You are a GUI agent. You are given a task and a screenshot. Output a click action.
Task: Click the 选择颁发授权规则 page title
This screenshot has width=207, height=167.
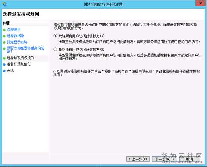(21, 14)
